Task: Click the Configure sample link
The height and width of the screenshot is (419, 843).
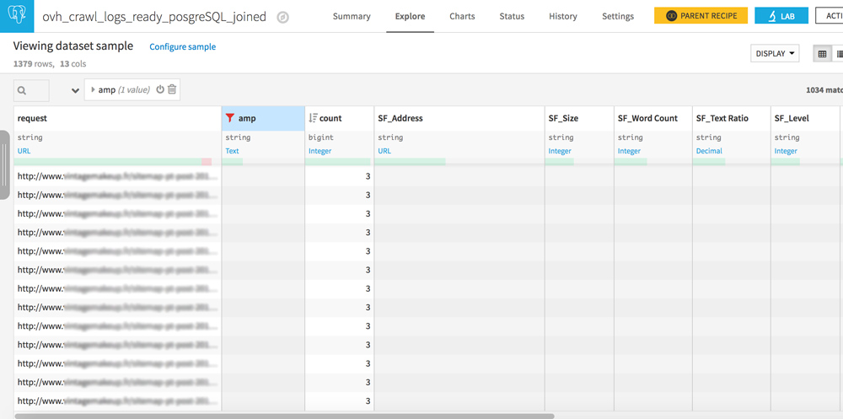Action: (x=183, y=47)
